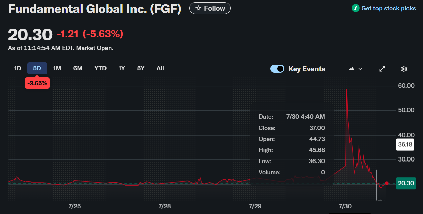The image size is (423, 214).
Task: Show the All time range
Action: pos(160,68)
